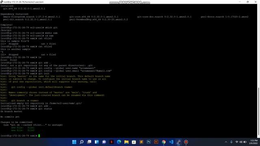
Task: Open Task View on taskbar
Action: pyautogui.click(x=89, y=142)
